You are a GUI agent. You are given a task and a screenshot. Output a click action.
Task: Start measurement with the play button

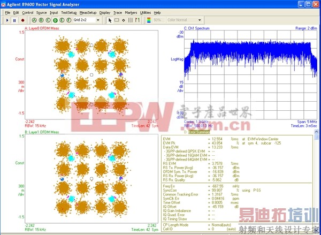(x=7, y=20)
